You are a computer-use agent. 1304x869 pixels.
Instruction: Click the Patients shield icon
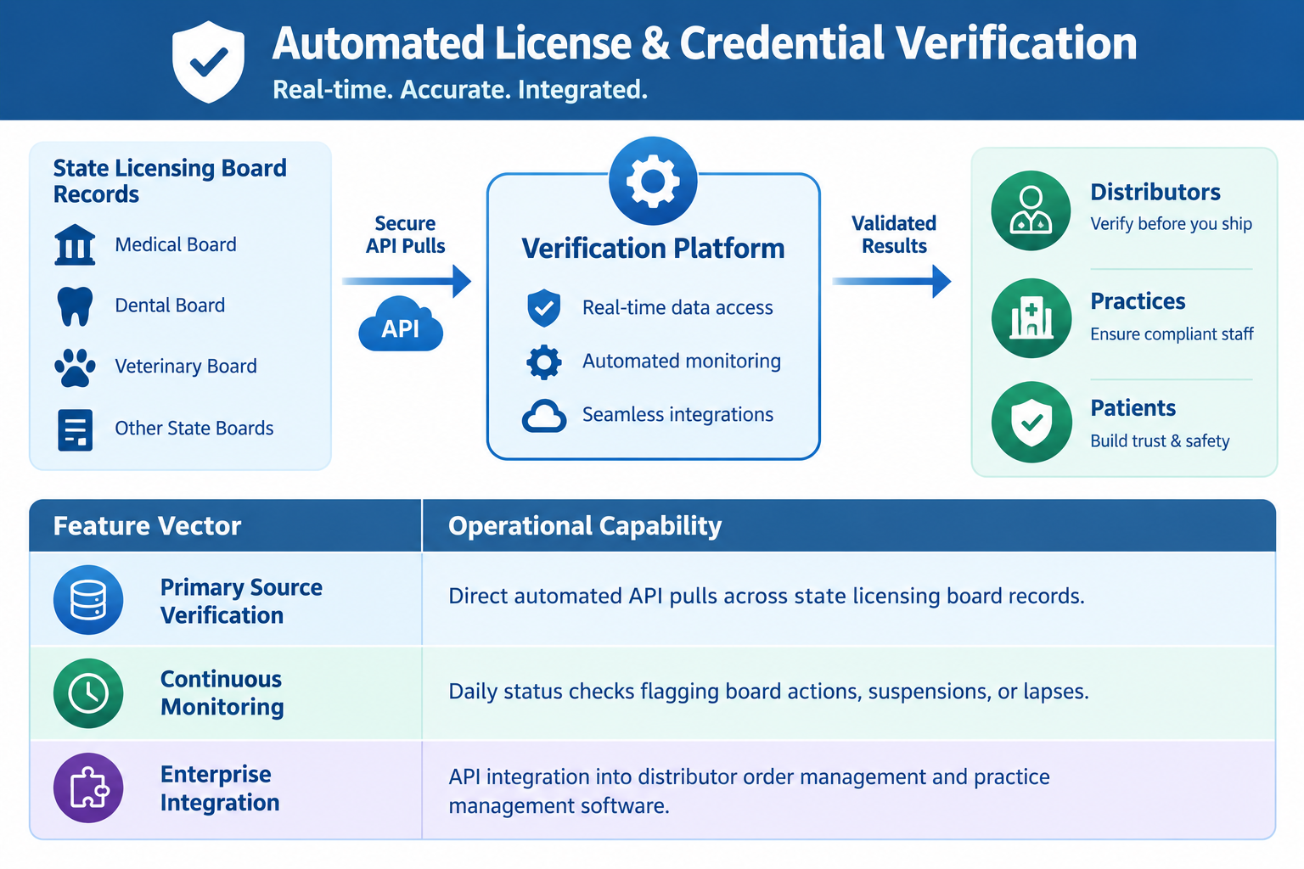click(x=1031, y=422)
